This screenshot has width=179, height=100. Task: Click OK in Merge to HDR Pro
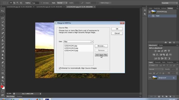coord(117,29)
